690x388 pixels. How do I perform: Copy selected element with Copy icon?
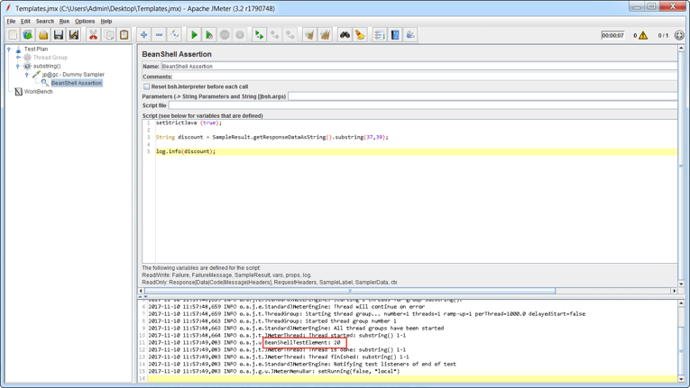[x=109, y=35]
